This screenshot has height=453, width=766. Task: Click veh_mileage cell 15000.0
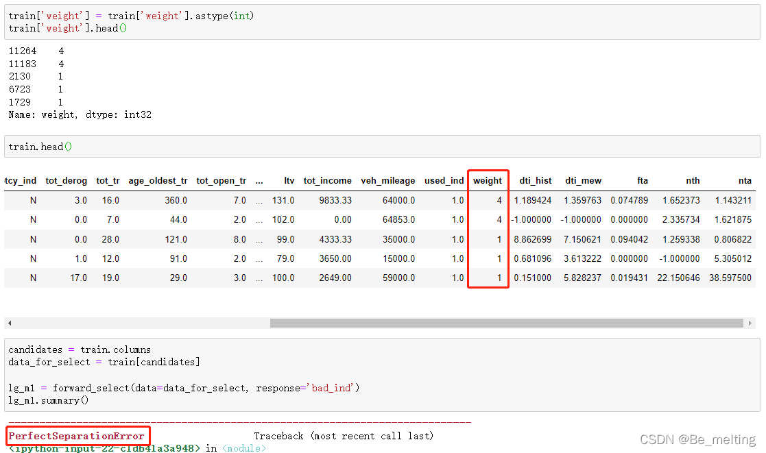[398, 258]
